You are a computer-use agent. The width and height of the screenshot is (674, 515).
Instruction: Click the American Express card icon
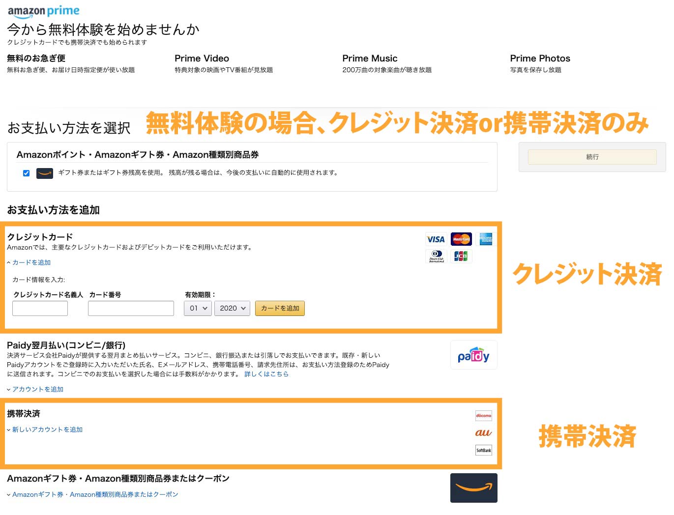tap(485, 239)
